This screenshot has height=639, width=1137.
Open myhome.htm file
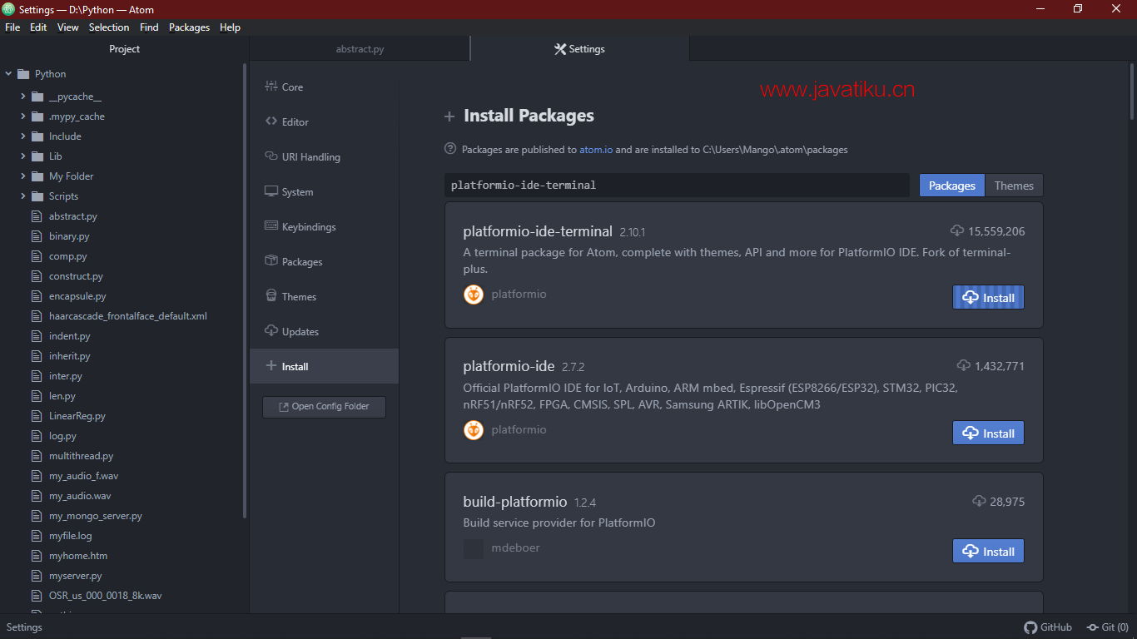(78, 556)
